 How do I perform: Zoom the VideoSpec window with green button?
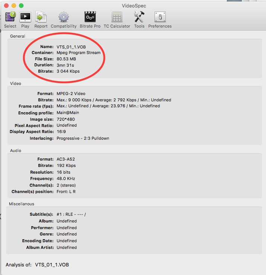(x=21, y=6)
